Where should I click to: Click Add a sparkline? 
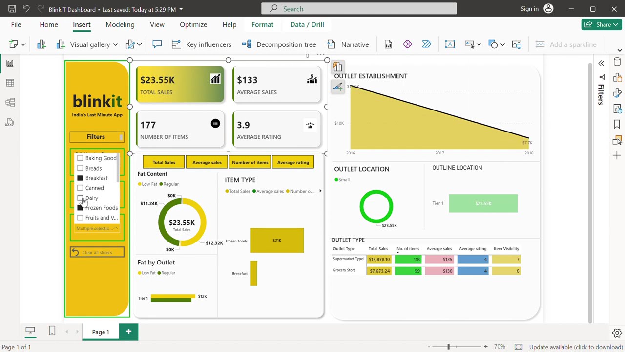tap(566, 44)
